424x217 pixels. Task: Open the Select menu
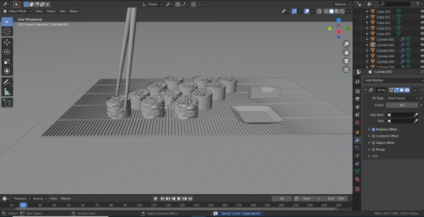click(51, 11)
